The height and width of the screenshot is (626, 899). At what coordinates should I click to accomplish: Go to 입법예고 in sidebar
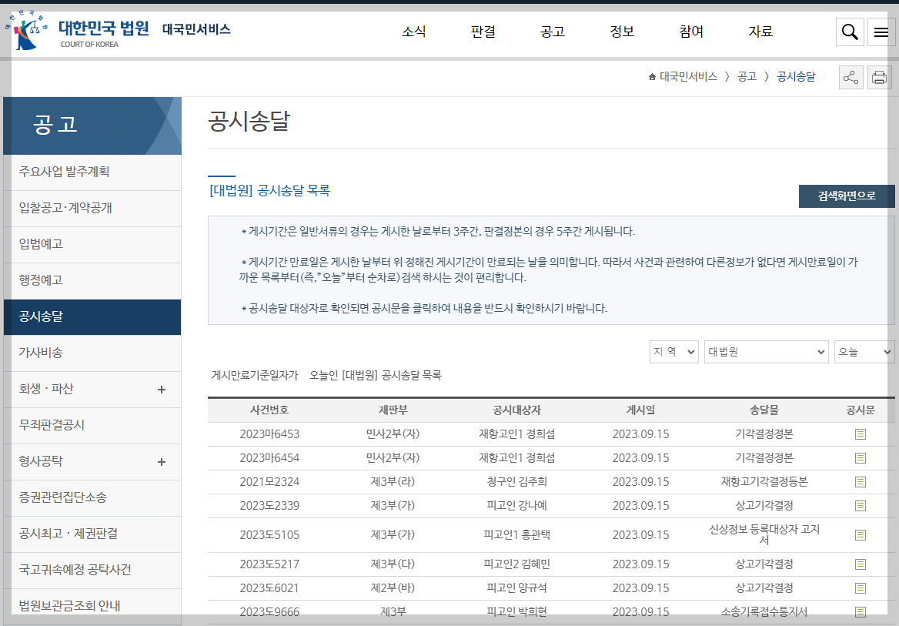click(92, 244)
